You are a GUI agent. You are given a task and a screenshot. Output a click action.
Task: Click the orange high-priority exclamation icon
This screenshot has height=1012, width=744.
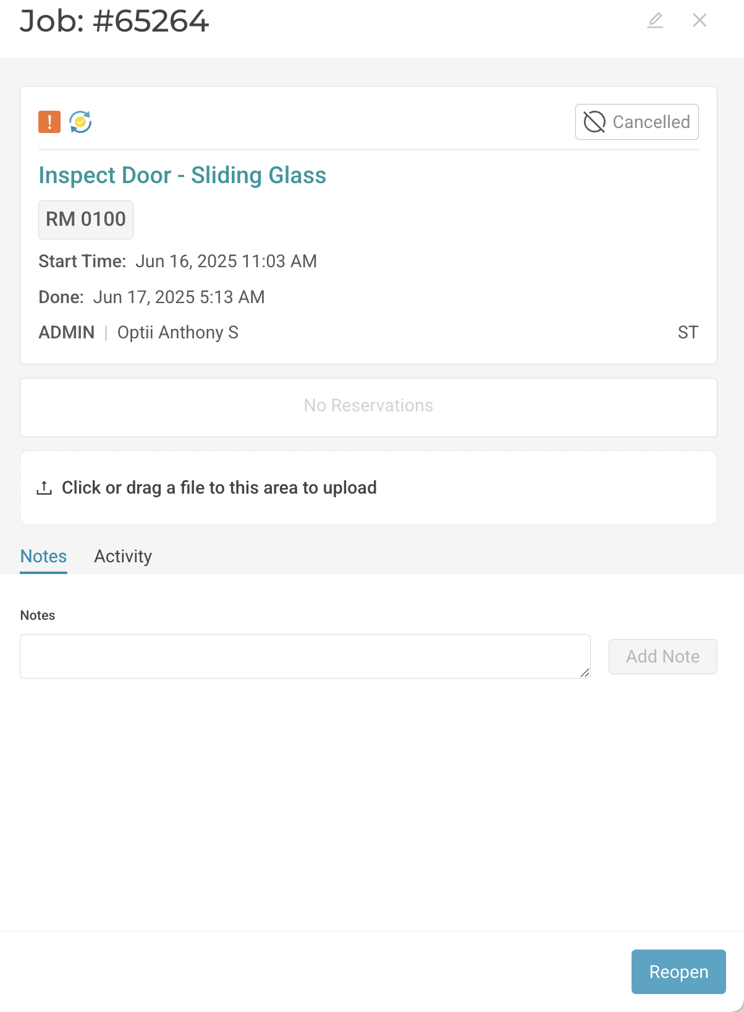pos(49,122)
